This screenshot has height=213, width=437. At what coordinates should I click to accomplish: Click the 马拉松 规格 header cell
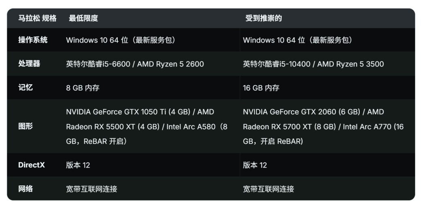[37, 18]
